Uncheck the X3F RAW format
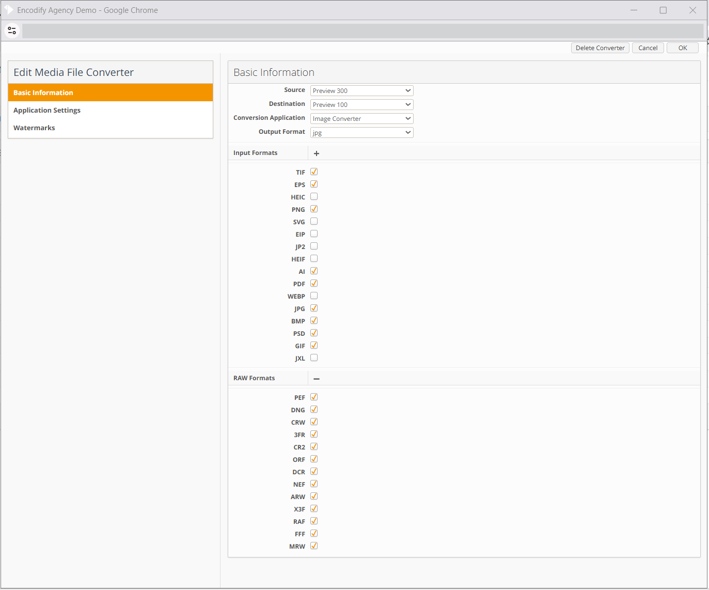Image resolution: width=709 pixels, height=590 pixels. point(314,508)
